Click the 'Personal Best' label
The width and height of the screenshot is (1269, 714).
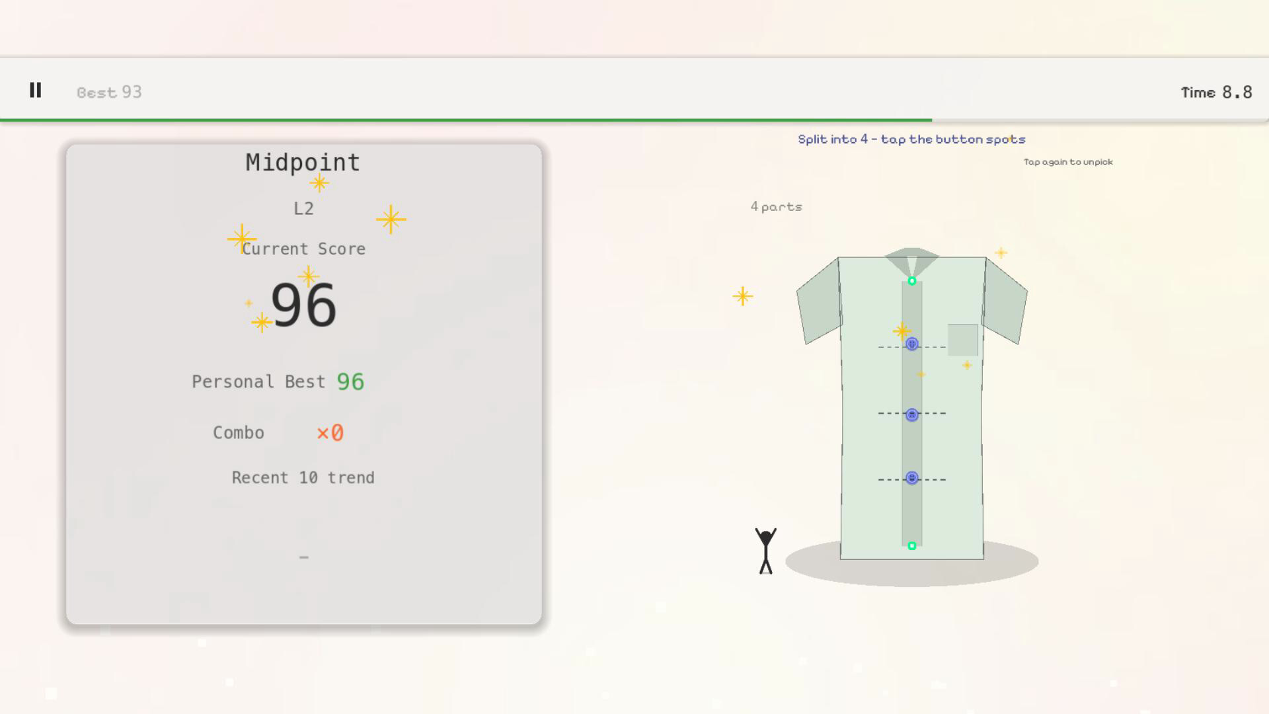coord(259,382)
